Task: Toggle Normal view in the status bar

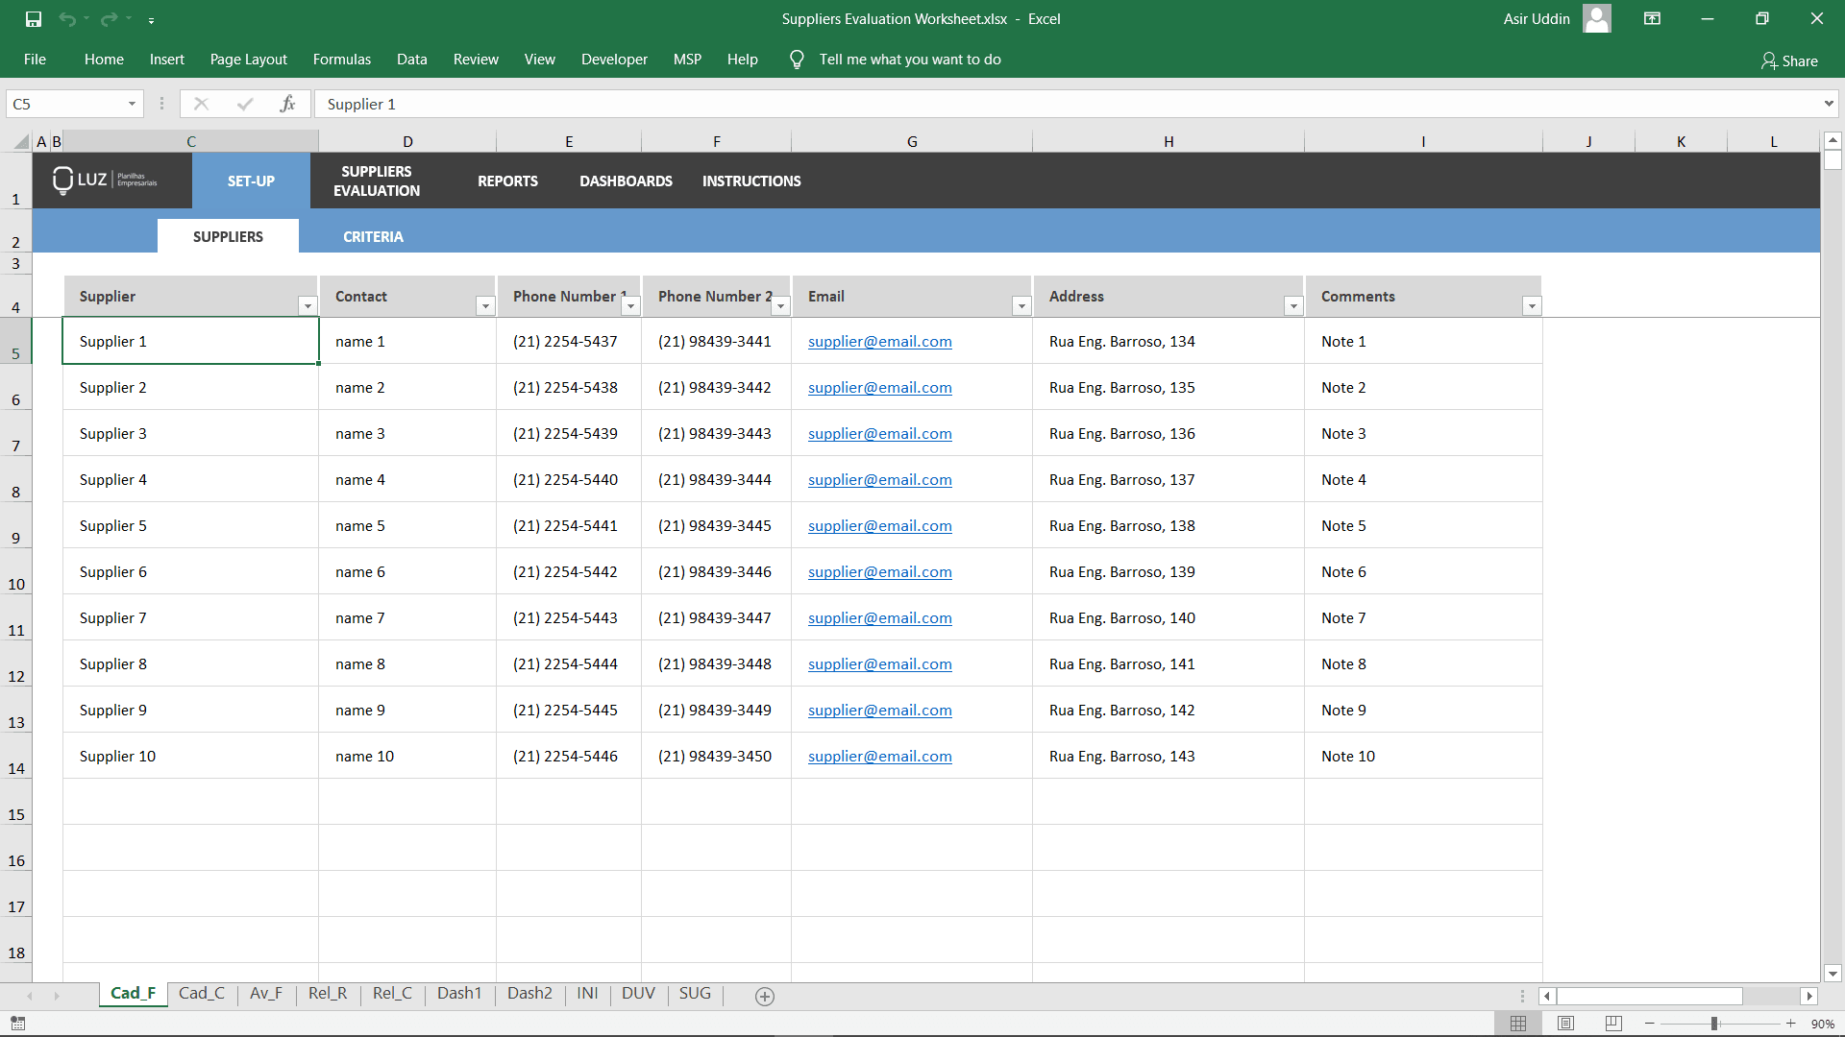Action: point(1520,1024)
